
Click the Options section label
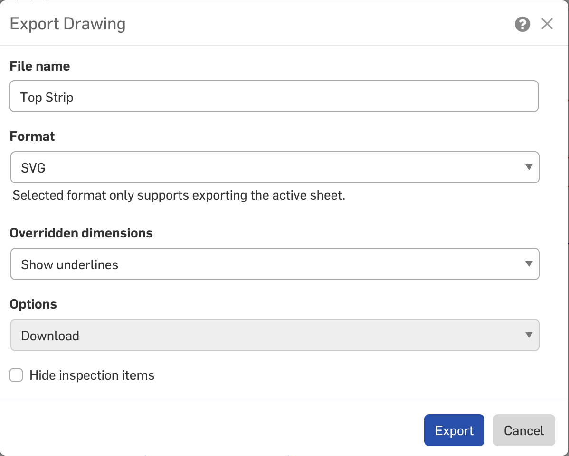(x=33, y=304)
